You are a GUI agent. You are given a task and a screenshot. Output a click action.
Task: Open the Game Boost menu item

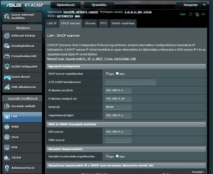tap(22, 77)
